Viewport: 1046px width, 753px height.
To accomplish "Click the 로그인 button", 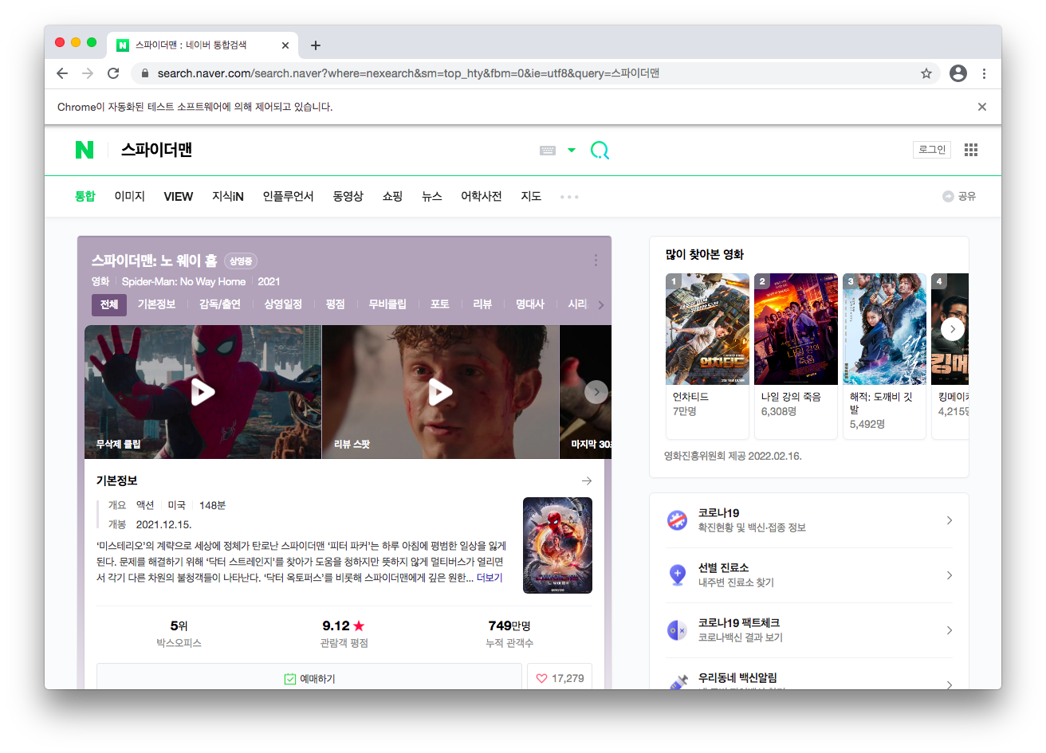I will 932,150.
